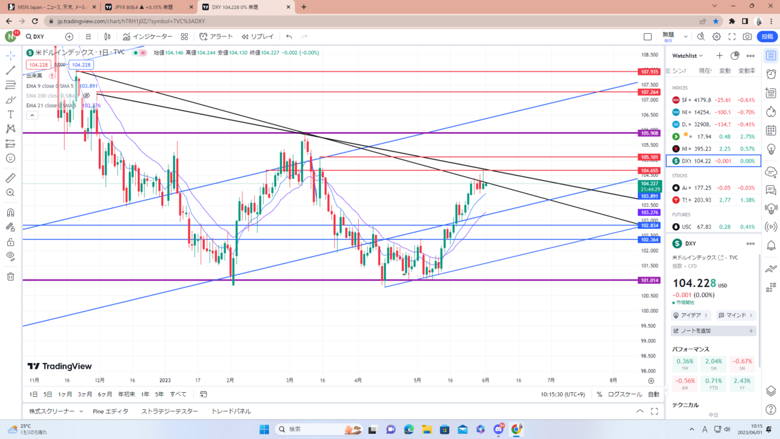Toggle hide all drawings eye icon

10,256
